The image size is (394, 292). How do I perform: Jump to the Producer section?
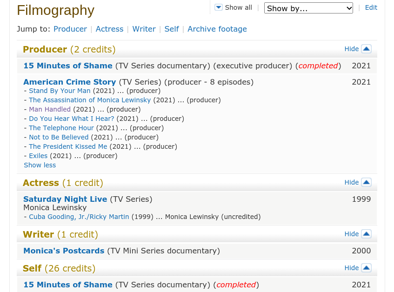(70, 29)
